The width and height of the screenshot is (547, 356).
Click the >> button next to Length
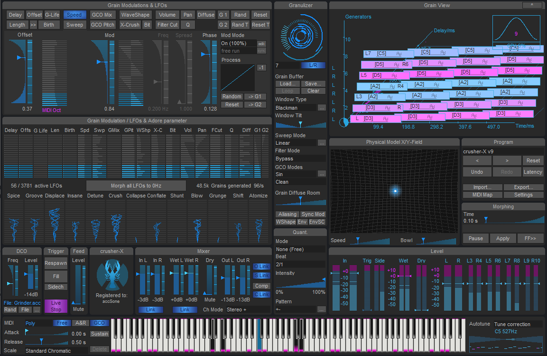33,25
